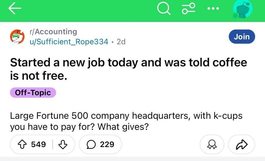Click the 229 comments count
The image size is (265, 161).
click(x=107, y=144)
